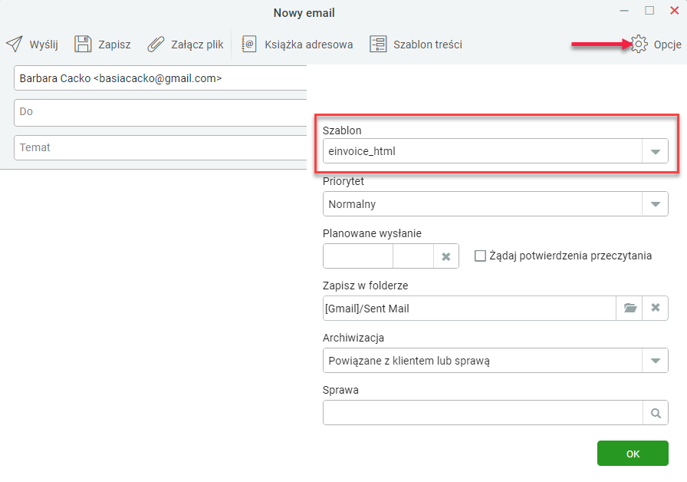Screen dimensions: 687x482
Task: Click the Nowy email window title
Action: tap(304, 13)
